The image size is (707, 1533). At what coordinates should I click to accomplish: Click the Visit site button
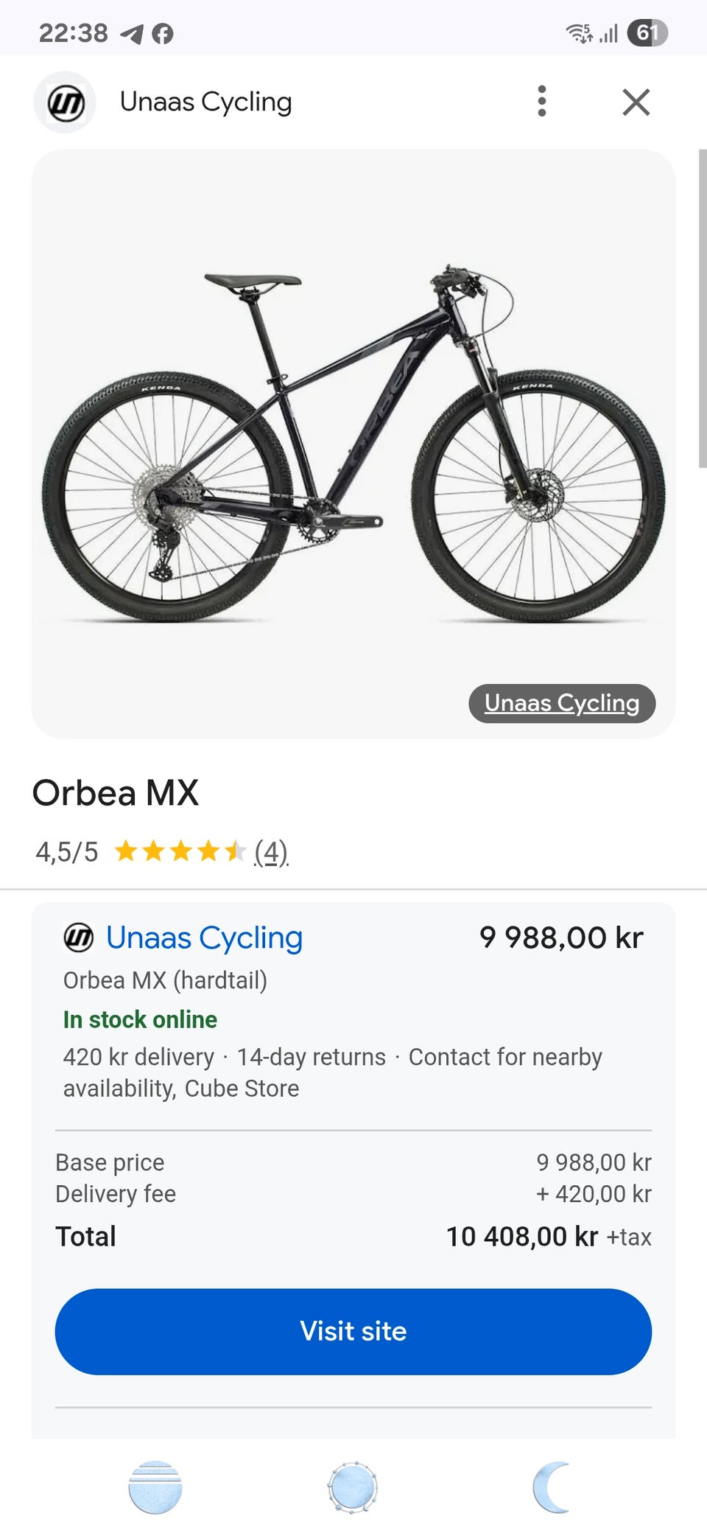click(x=353, y=1331)
